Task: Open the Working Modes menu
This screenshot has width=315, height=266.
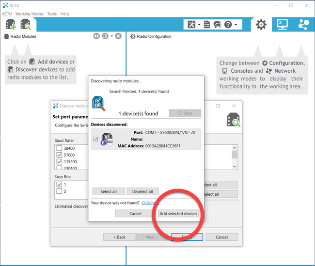Action: pos(29,14)
